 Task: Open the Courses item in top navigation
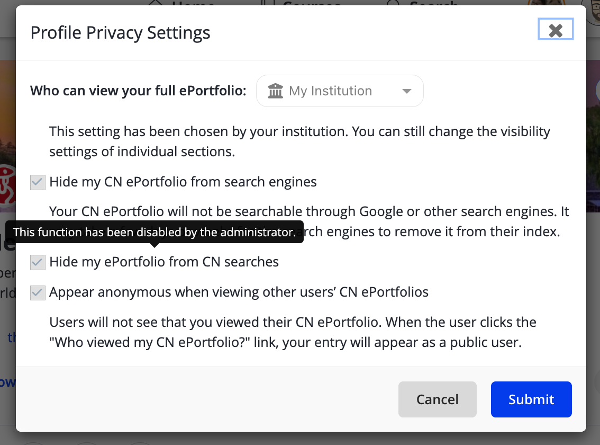302,3
